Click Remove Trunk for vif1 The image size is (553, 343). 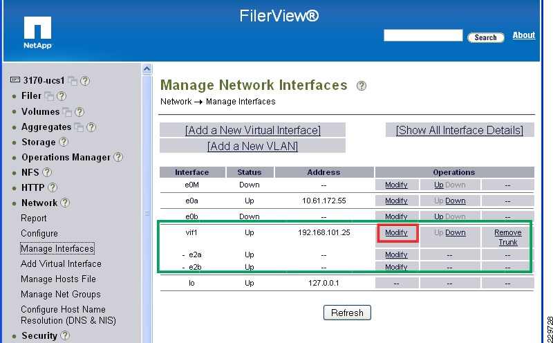pos(508,237)
